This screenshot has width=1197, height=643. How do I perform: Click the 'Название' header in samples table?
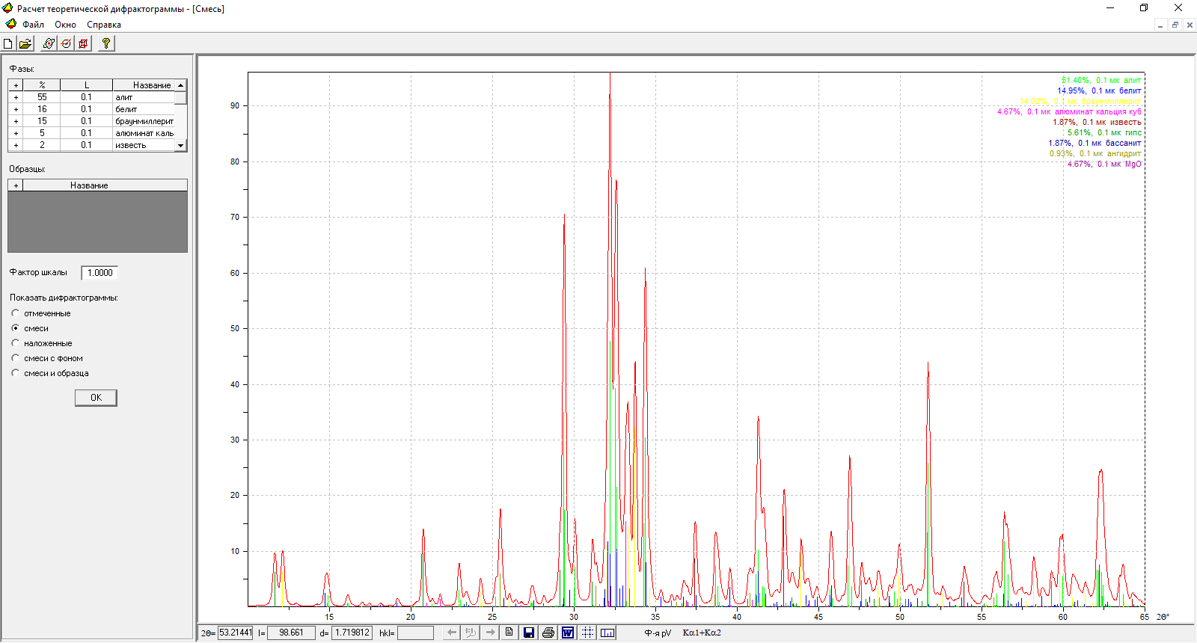point(89,185)
